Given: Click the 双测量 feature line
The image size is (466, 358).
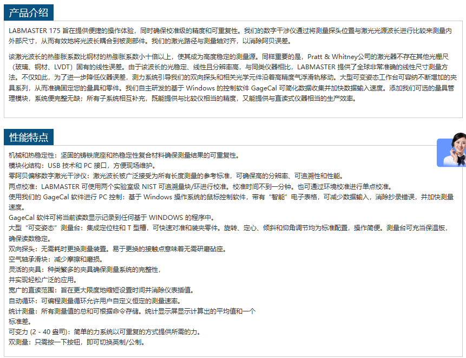Looking at the screenshot, I should [x=77, y=342].
